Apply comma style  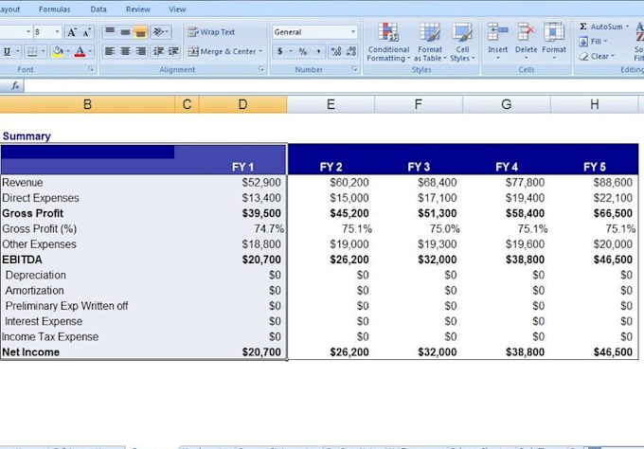coord(319,51)
